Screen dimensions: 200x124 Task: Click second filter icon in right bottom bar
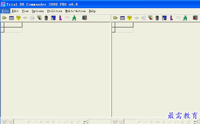tap(121, 122)
